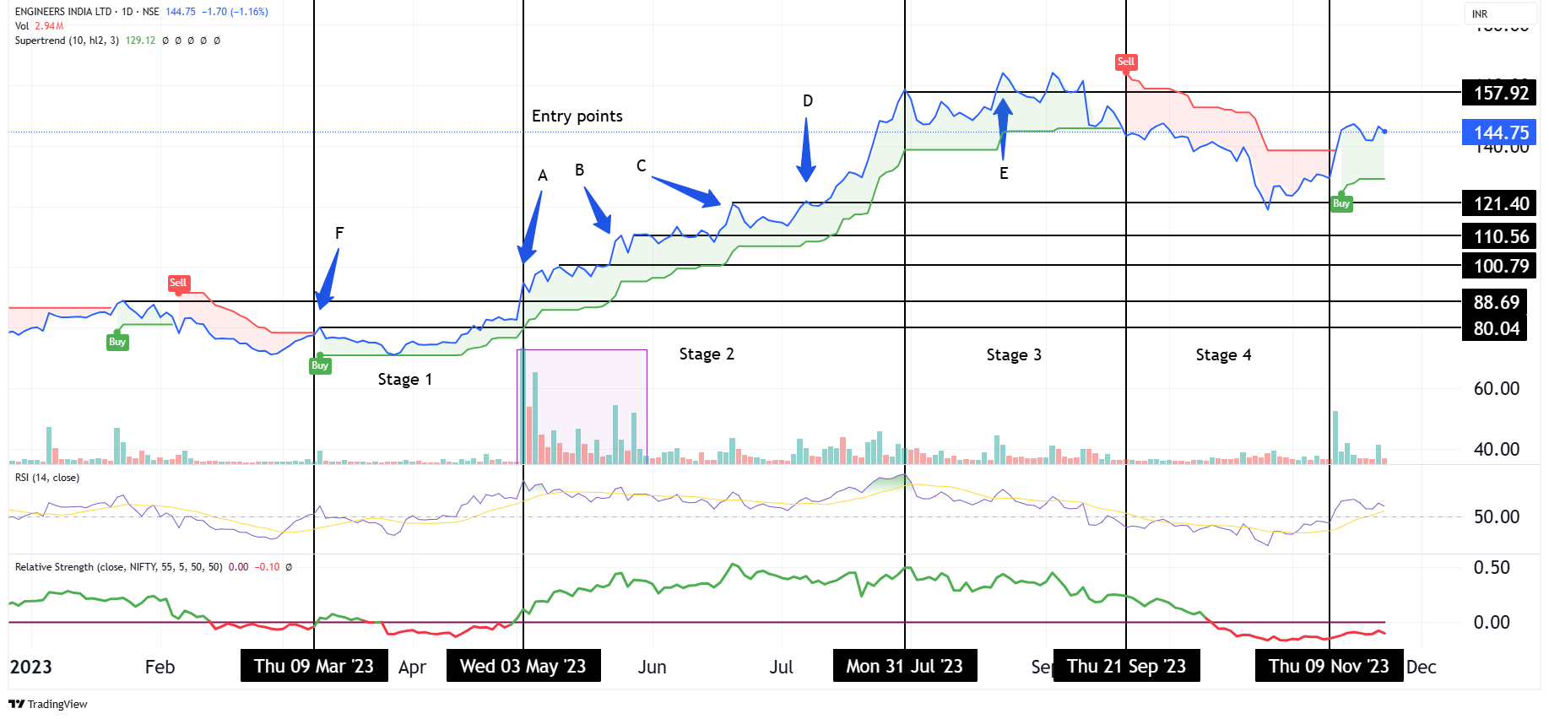Click the blue 144.75 current price label
This screenshot has width=1549, height=719.
(x=1500, y=132)
